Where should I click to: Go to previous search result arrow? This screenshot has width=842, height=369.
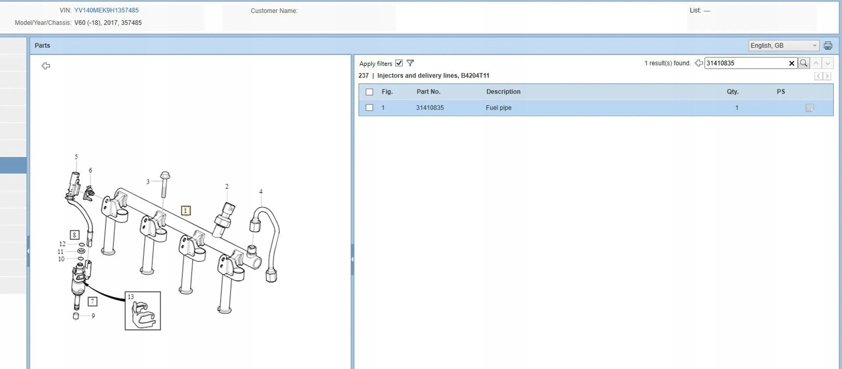[816, 63]
